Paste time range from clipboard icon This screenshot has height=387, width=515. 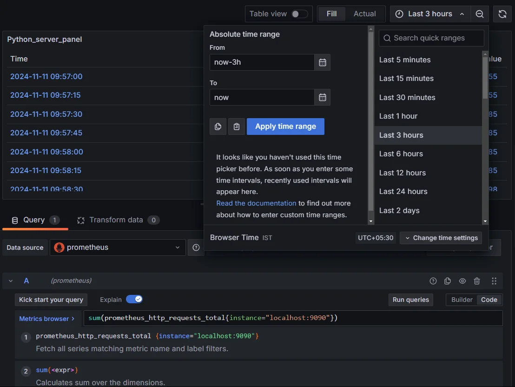point(237,127)
